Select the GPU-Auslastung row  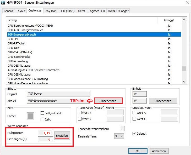pyautogui.click(x=94, y=61)
